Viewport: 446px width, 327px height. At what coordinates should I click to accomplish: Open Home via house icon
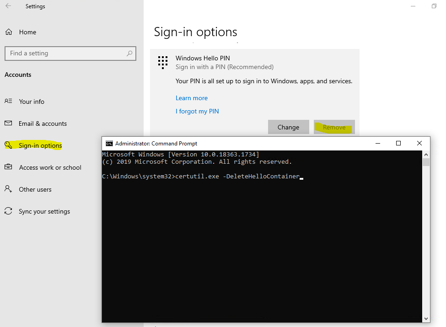(9, 32)
